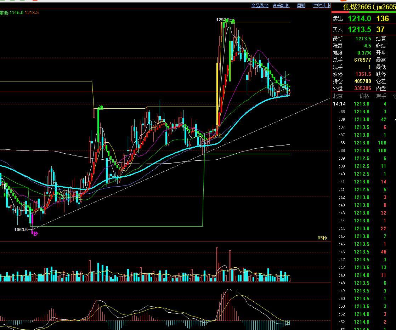The height and width of the screenshot is (330, 396).
Task: Click the left arrow previous-contract icon
Action: [x=316, y=5]
